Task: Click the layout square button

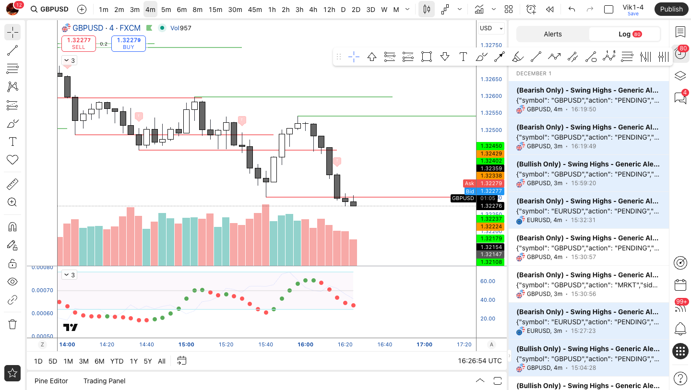Action: [x=608, y=9]
